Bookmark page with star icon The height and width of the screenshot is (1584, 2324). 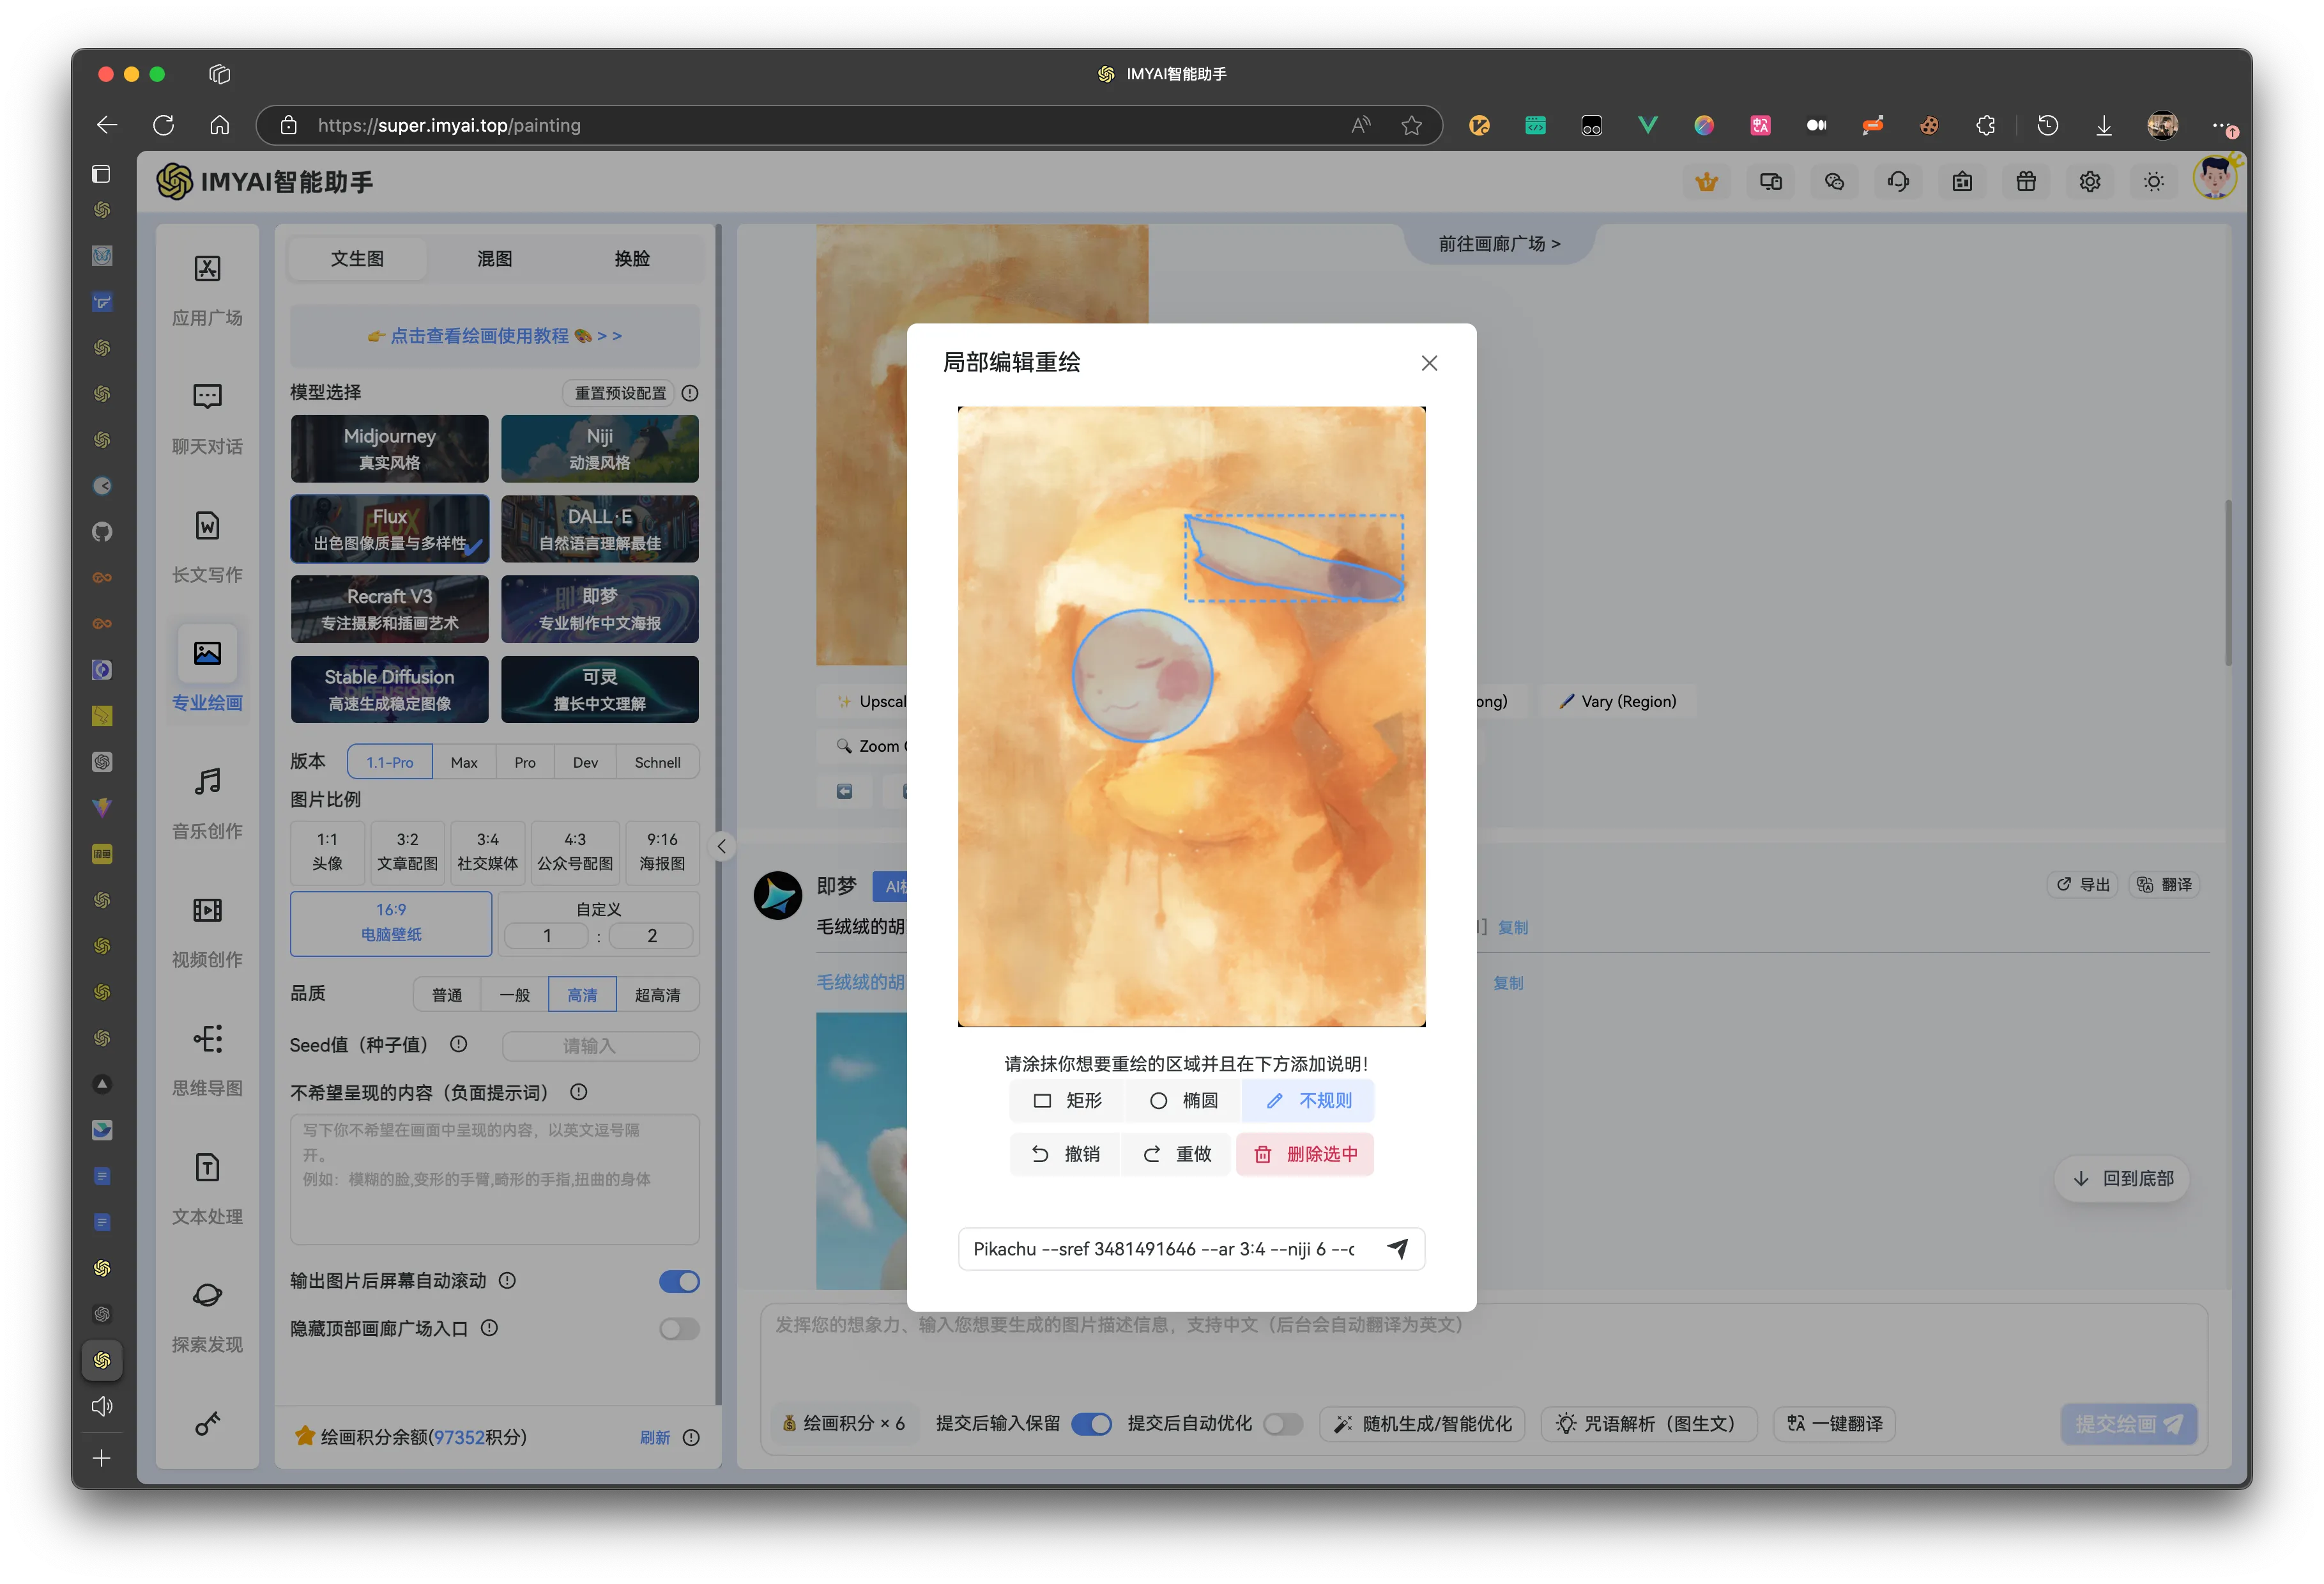(x=1411, y=125)
